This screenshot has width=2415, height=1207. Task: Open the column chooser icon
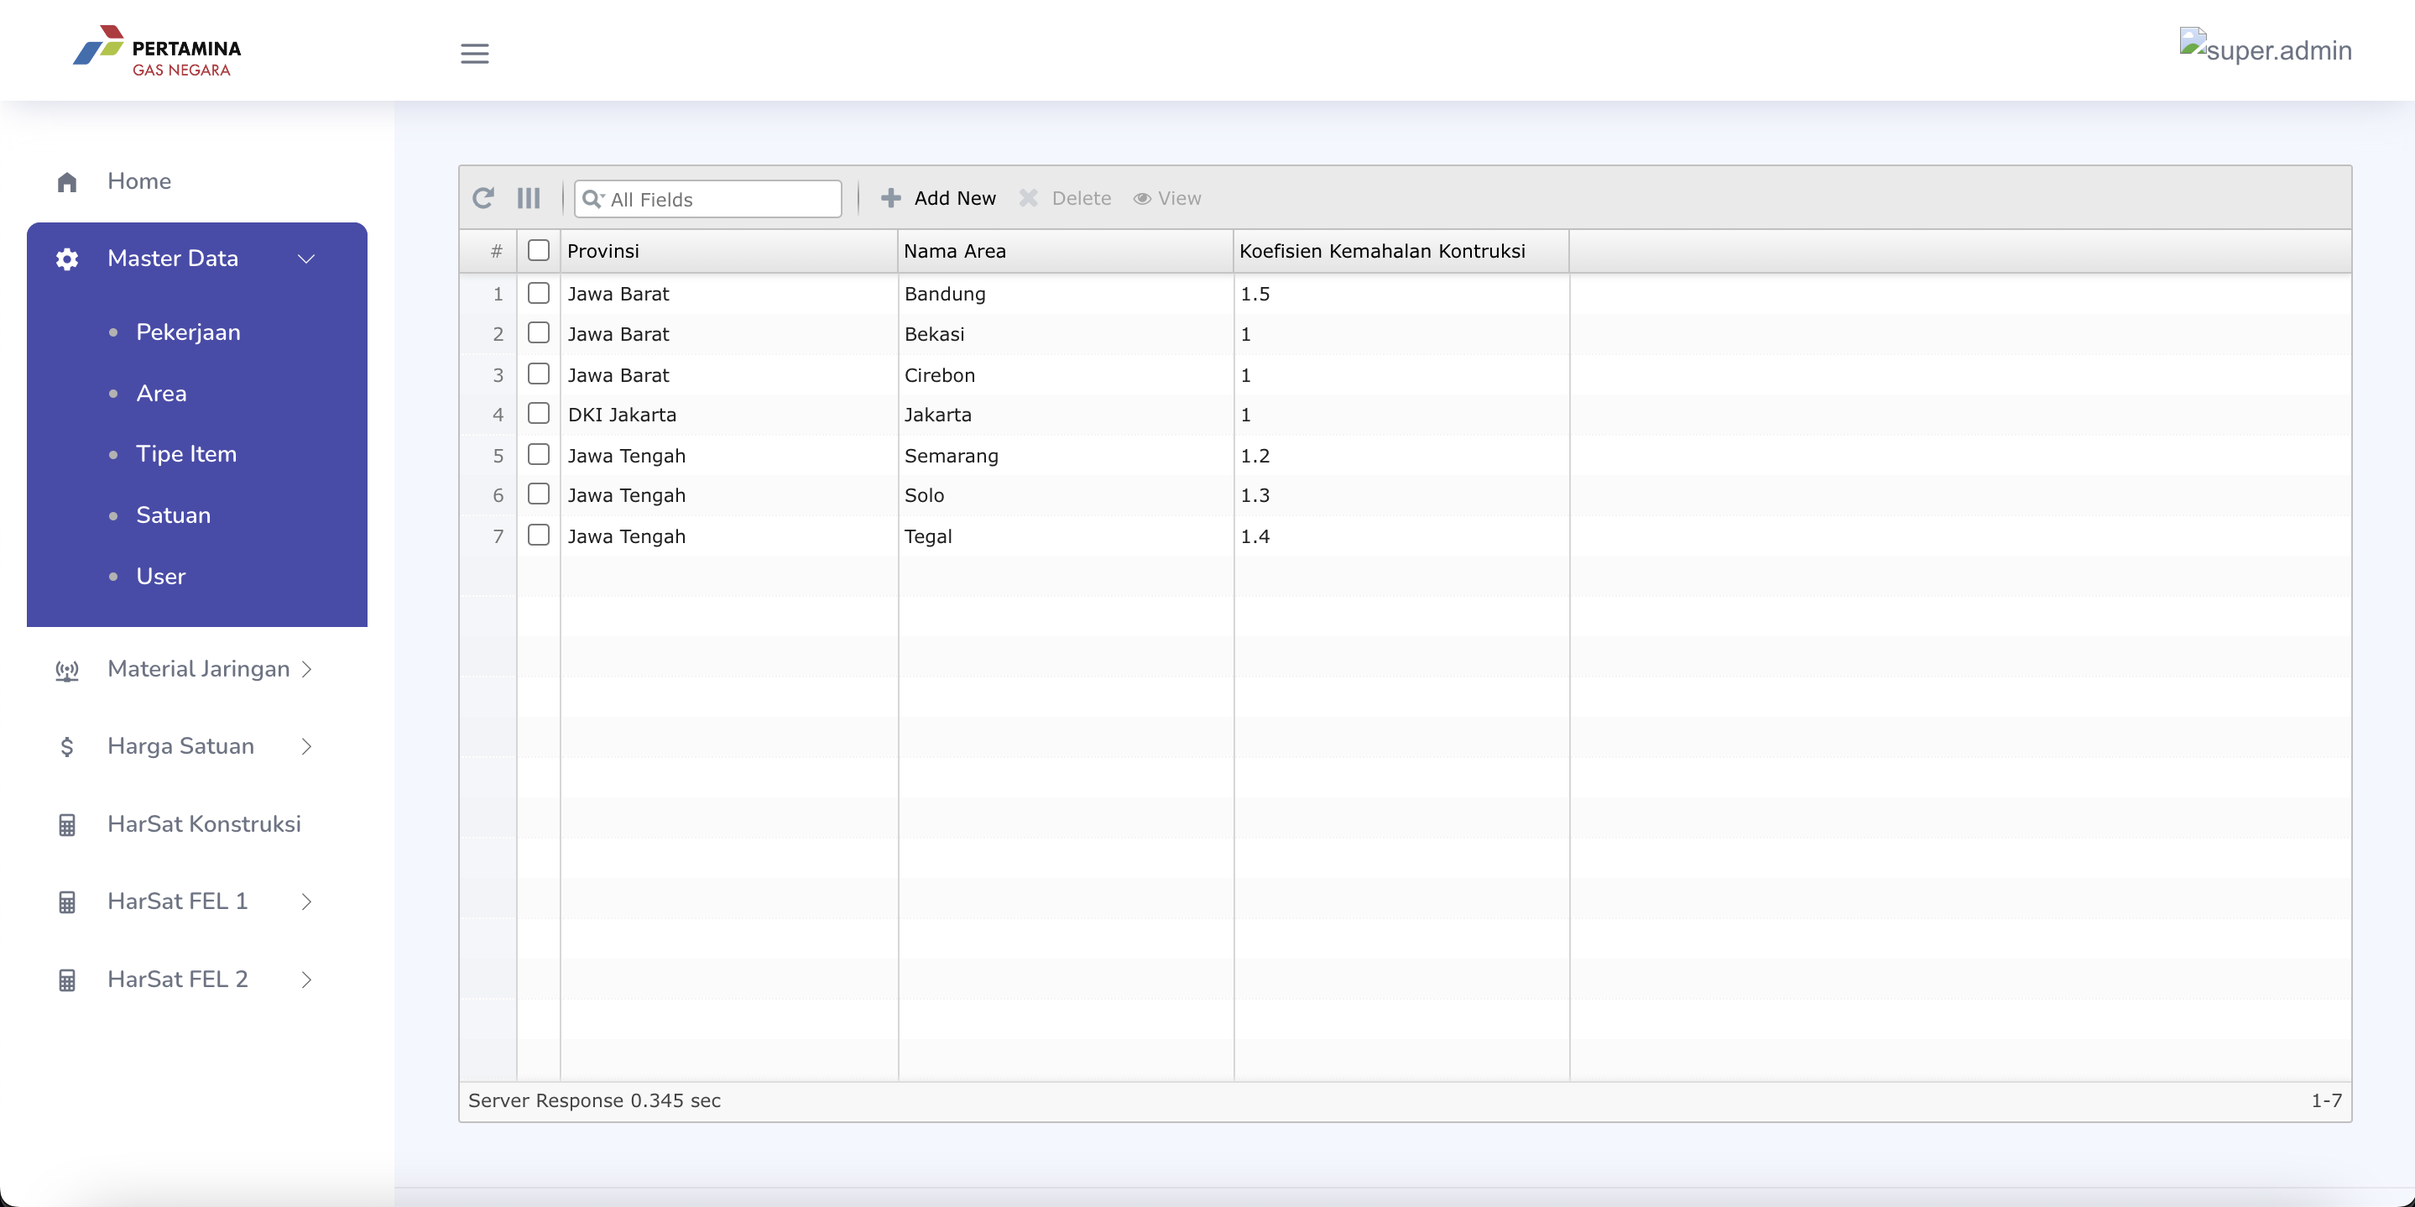click(x=529, y=198)
